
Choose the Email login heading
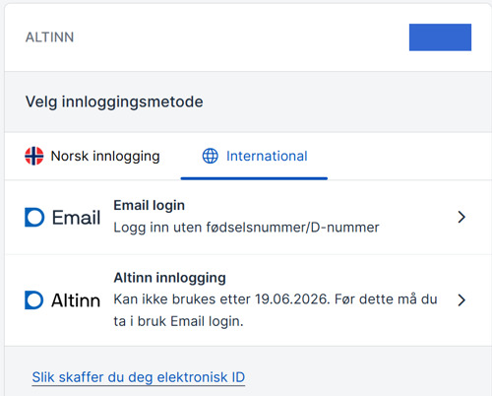(x=150, y=206)
